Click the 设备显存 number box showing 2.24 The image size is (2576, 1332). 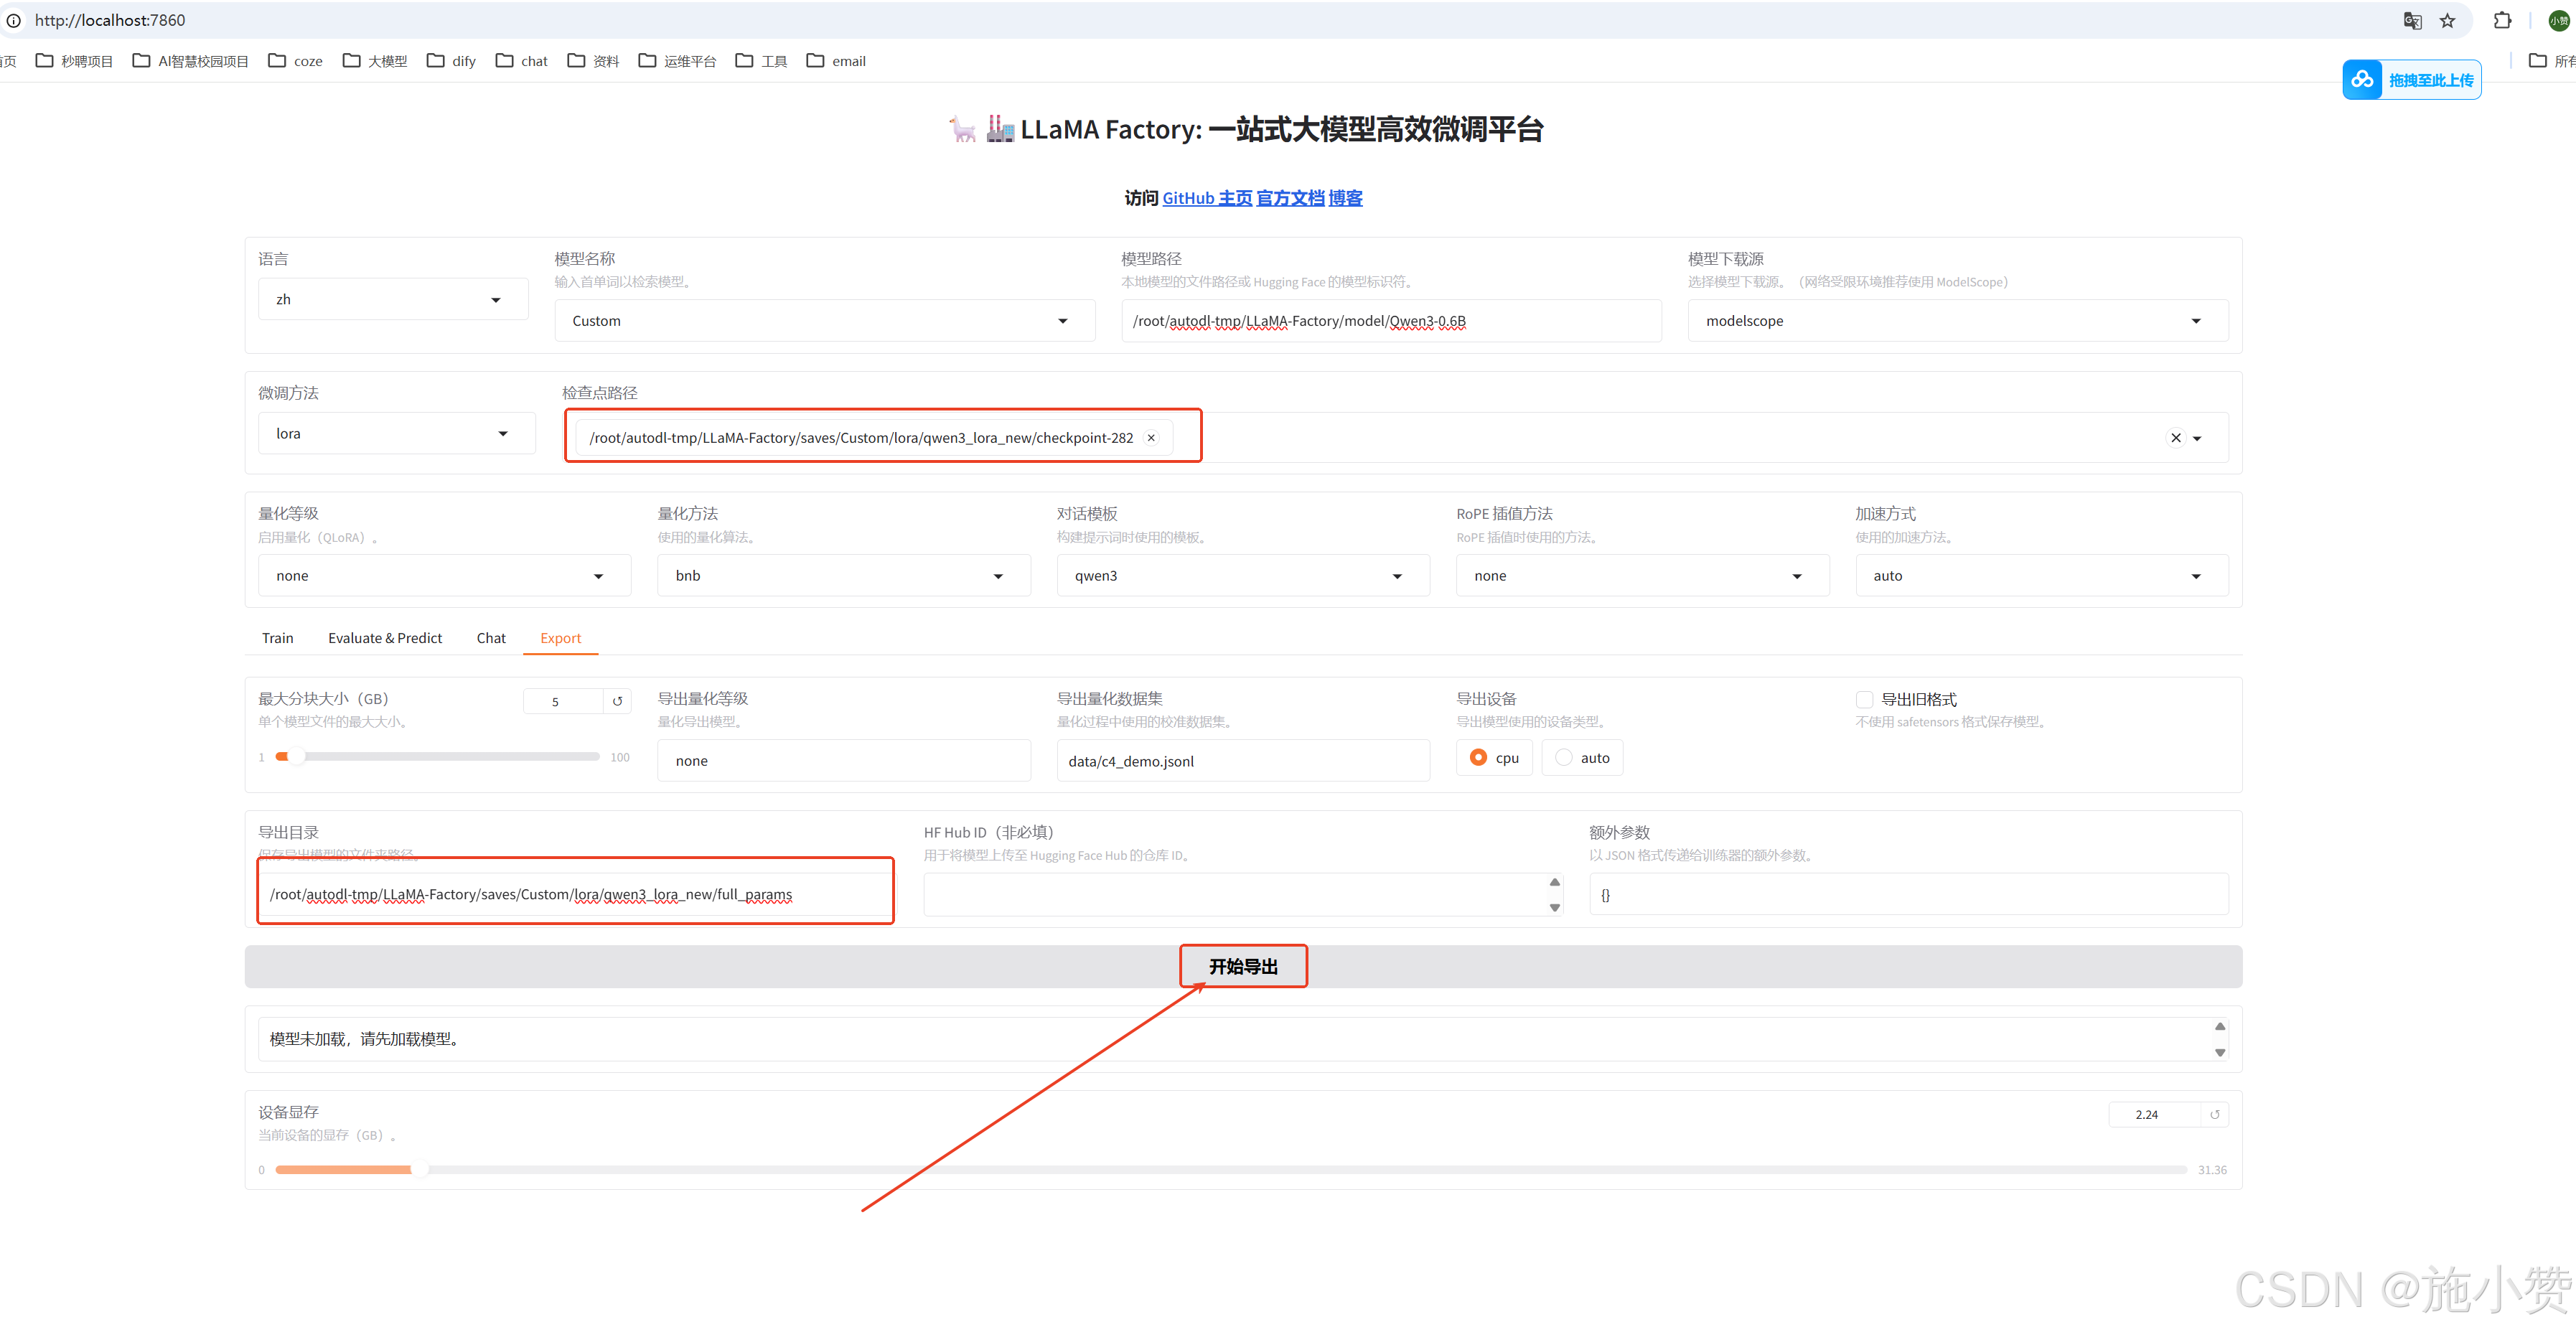click(2155, 1114)
